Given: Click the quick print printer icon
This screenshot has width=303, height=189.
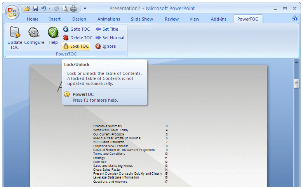Looking at the screenshot, I should pyautogui.click(x=73, y=9).
